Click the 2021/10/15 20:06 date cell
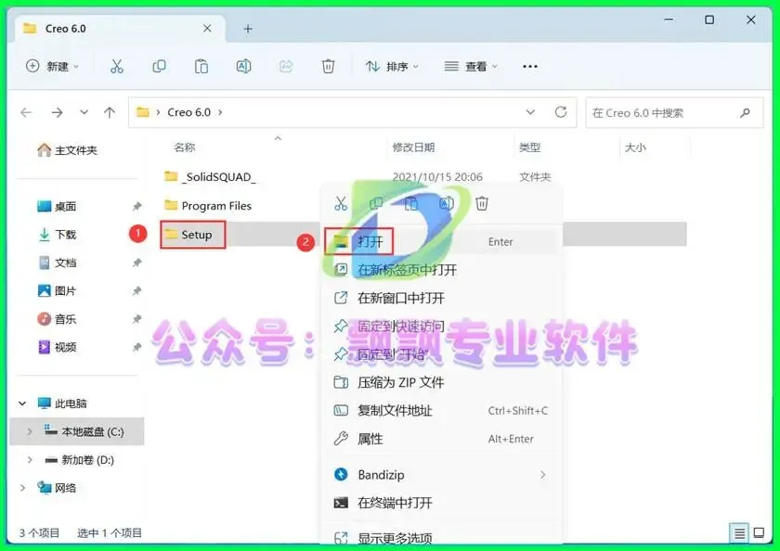This screenshot has height=551, width=780. [x=437, y=177]
